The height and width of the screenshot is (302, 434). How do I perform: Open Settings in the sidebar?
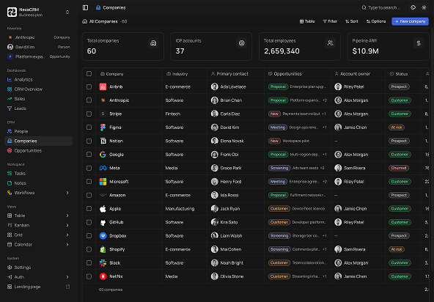(38, 268)
